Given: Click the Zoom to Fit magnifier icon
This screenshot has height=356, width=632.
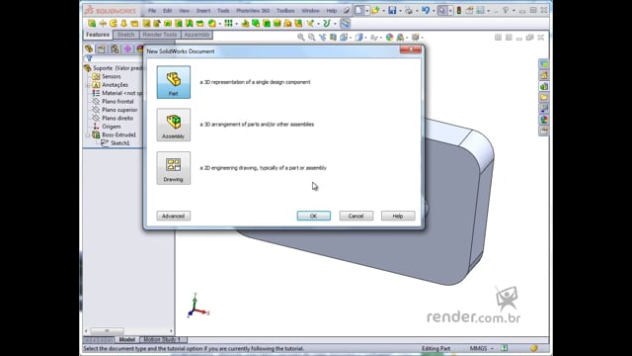Looking at the screenshot, I should coord(301,38).
